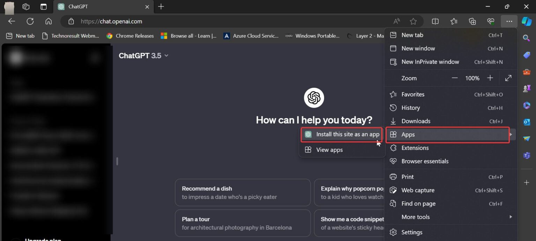Image resolution: width=536 pixels, height=241 pixels.
Task: Open Collections from the toolbar
Action: 472,21
